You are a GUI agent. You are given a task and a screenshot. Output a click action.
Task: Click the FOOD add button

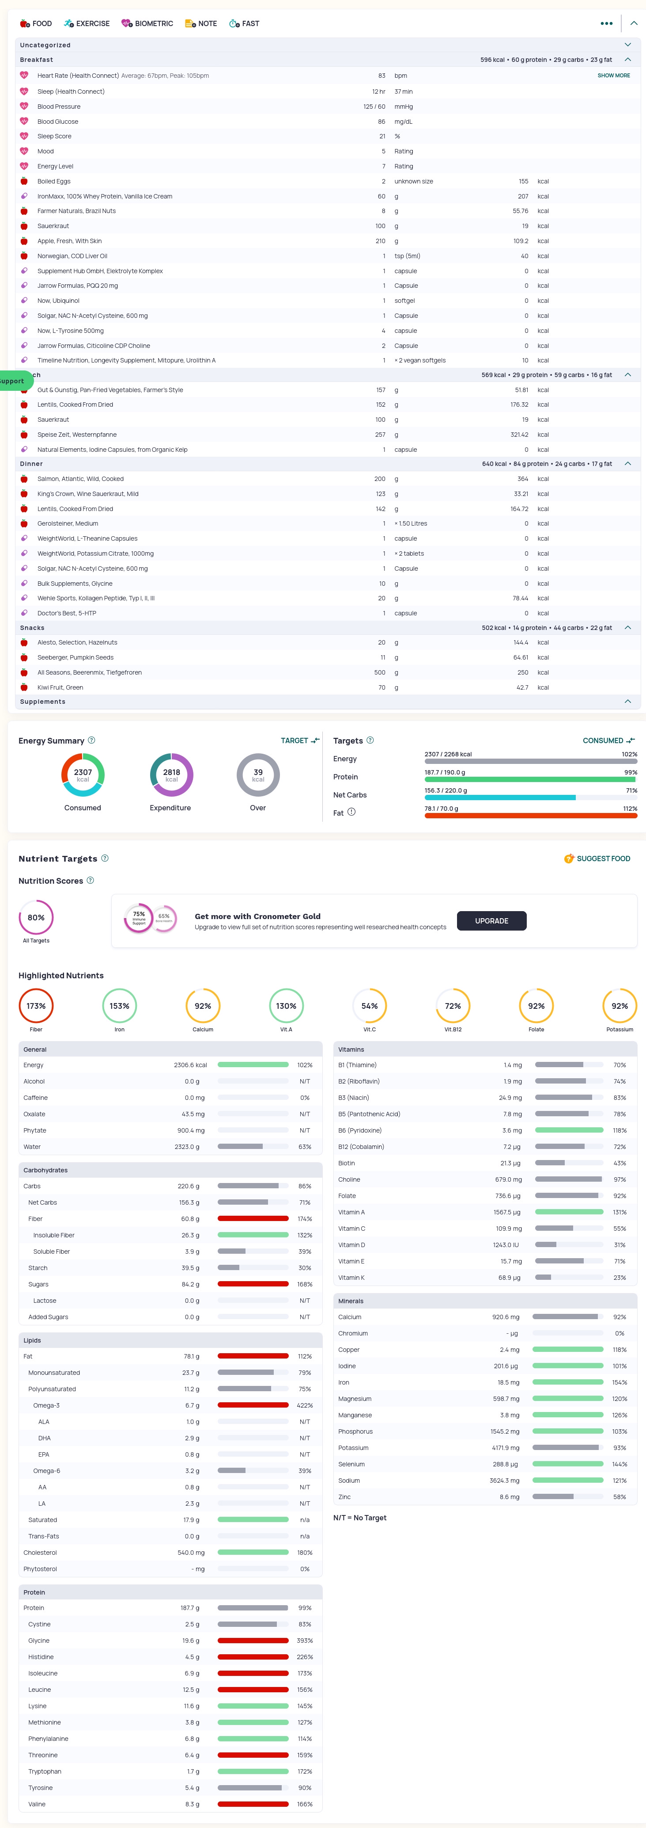(35, 23)
